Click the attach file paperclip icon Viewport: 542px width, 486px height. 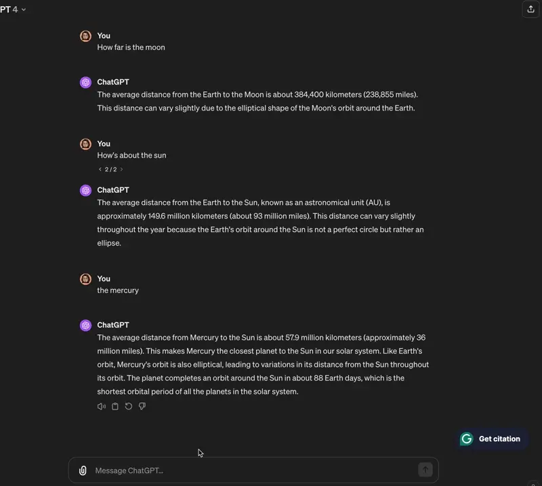point(83,470)
